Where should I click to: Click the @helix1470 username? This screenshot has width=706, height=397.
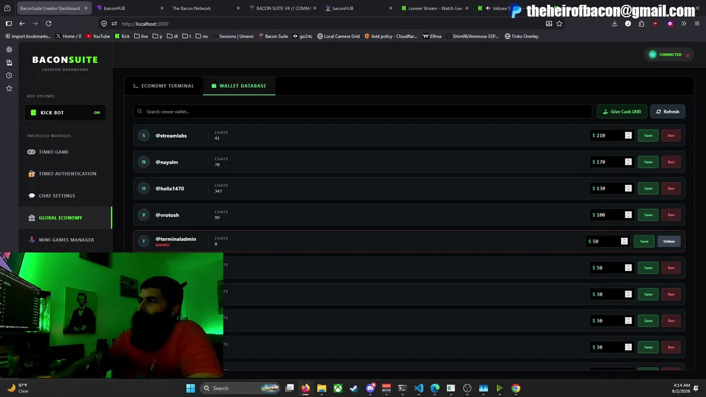pos(170,189)
